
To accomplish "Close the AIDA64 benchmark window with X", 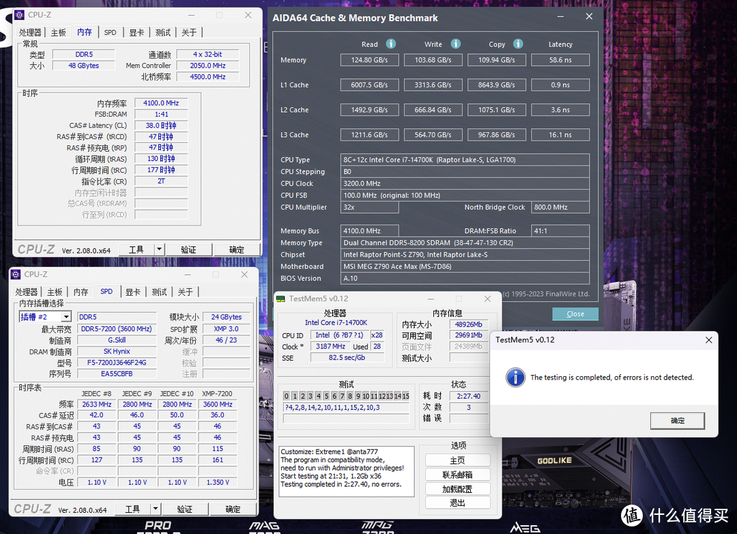I will click(x=589, y=16).
